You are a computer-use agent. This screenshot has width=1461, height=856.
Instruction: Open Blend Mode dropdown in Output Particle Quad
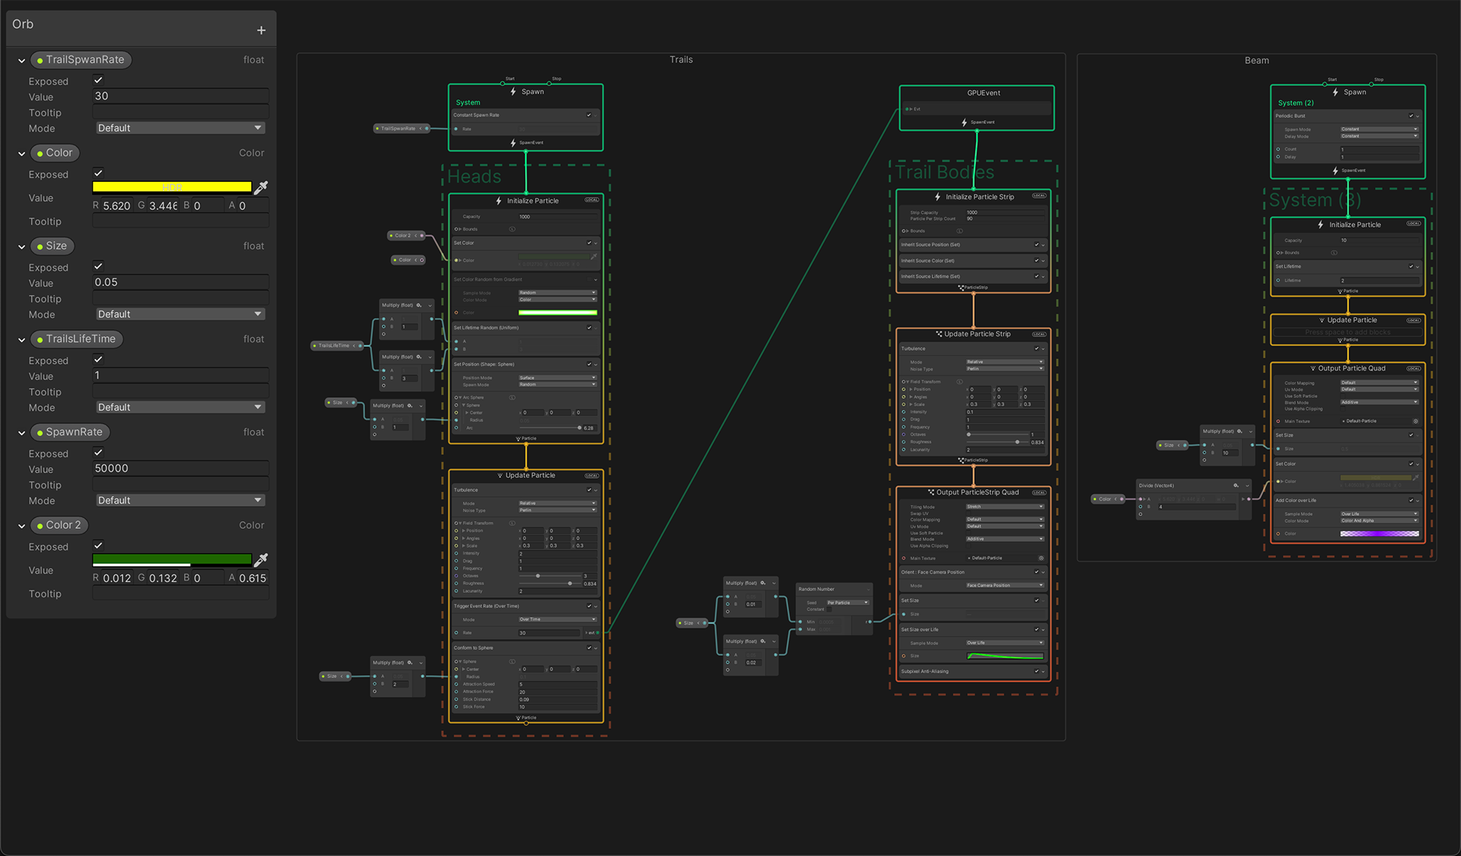[1379, 402]
